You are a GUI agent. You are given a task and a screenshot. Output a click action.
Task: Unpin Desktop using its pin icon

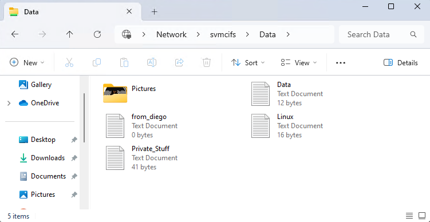tap(74, 140)
